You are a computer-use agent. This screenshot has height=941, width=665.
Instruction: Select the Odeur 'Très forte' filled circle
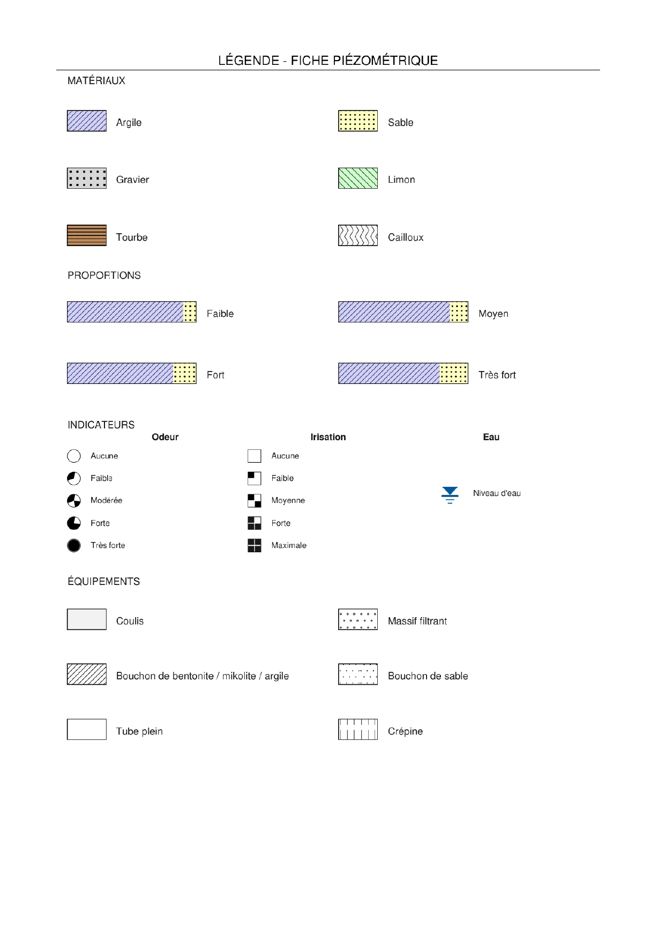tap(74, 545)
